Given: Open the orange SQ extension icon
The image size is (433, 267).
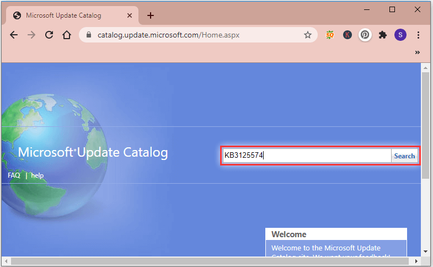Looking at the screenshot, I should click(330, 35).
